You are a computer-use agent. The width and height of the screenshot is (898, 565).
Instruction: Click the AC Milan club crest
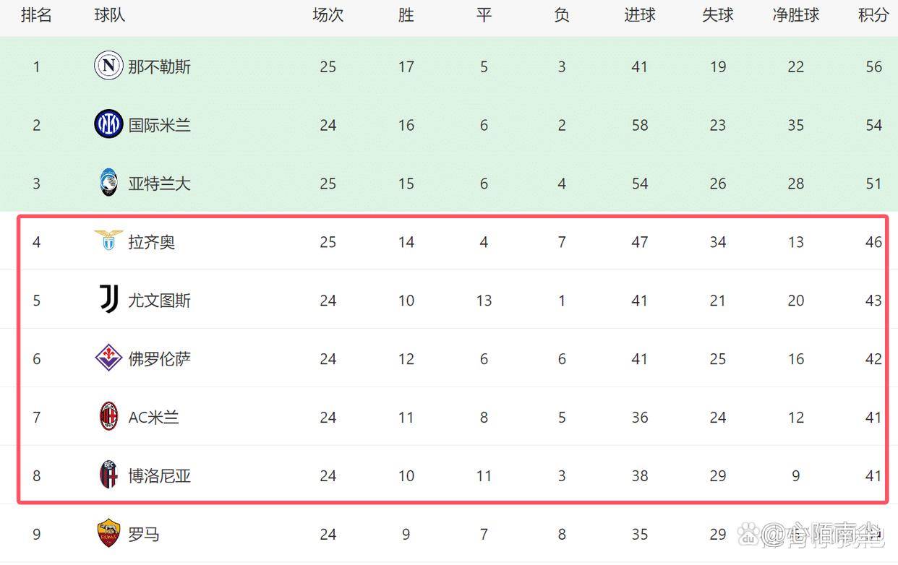(x=108, y=416)
